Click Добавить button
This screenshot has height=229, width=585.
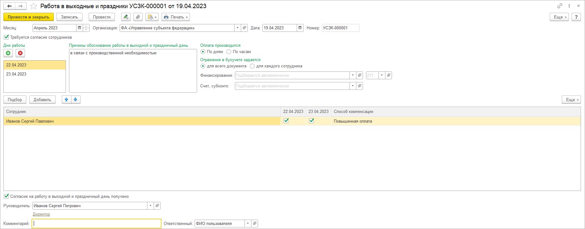[x=42, y=100]
